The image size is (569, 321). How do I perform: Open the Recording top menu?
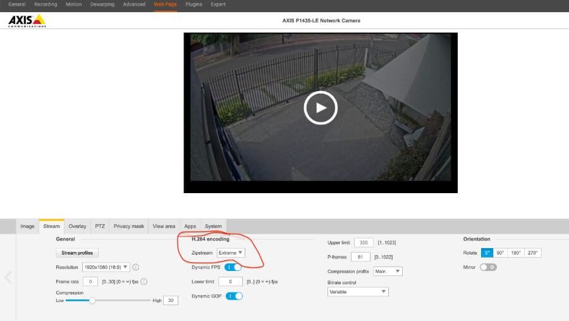tap(46, 4)
